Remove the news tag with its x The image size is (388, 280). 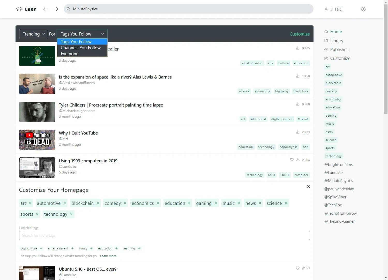pos(260,203)
